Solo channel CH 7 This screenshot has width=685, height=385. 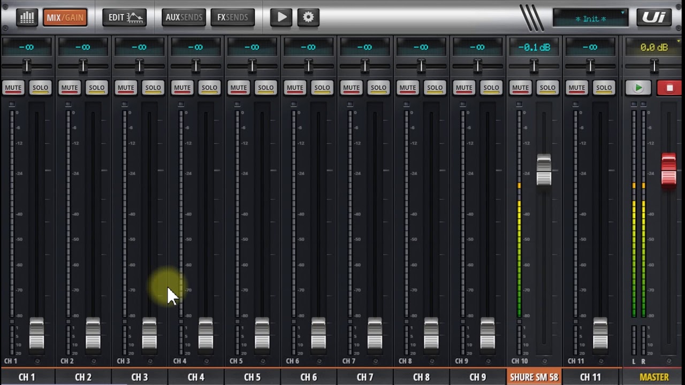coord(378,88)
